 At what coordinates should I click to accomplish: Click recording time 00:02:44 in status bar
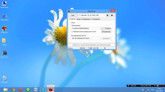[82, 48]
